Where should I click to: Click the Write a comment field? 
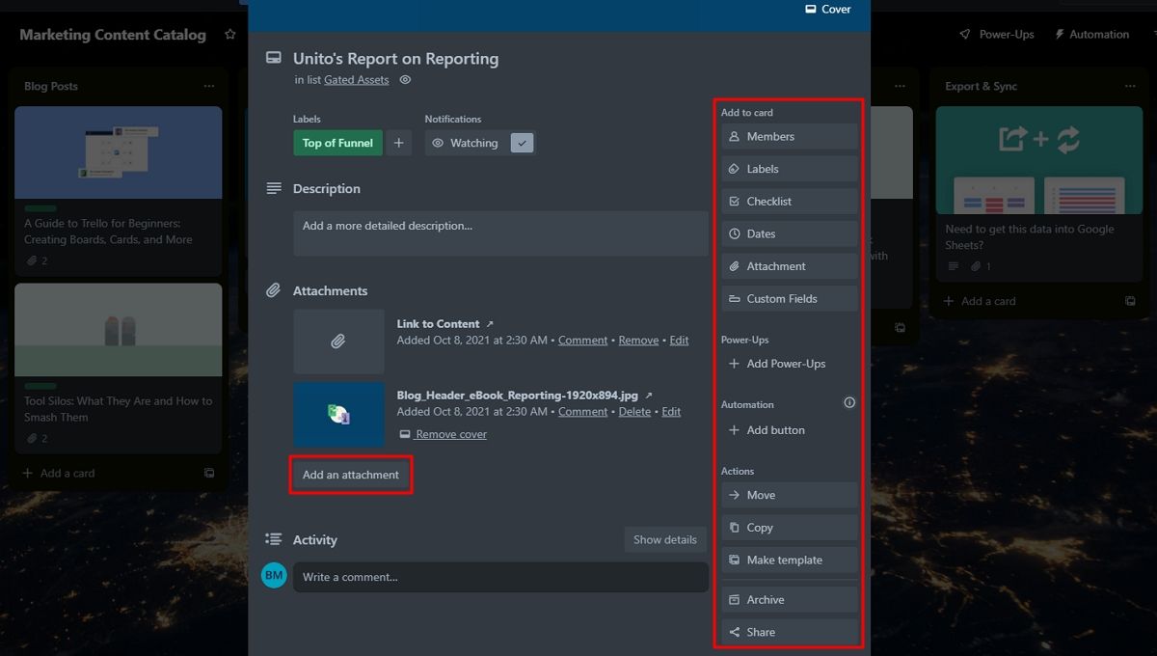point(500,577)
